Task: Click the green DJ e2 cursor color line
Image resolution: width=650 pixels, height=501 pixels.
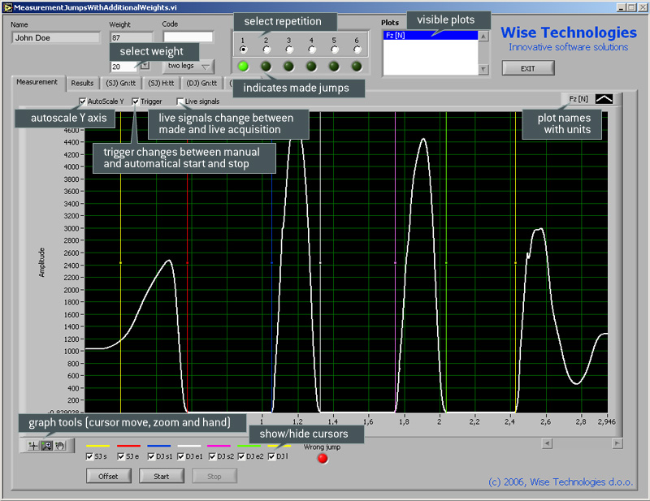Action: pos(249,446)
